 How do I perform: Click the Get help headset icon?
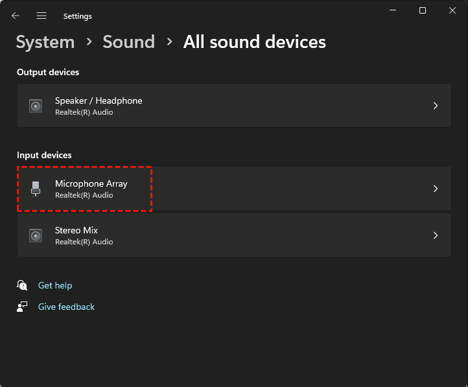click(x=23, y=285)
